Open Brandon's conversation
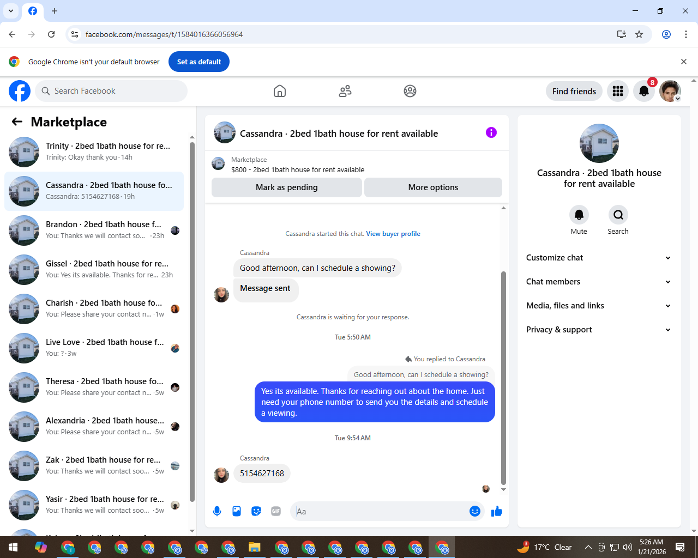 tap(94, 231)
